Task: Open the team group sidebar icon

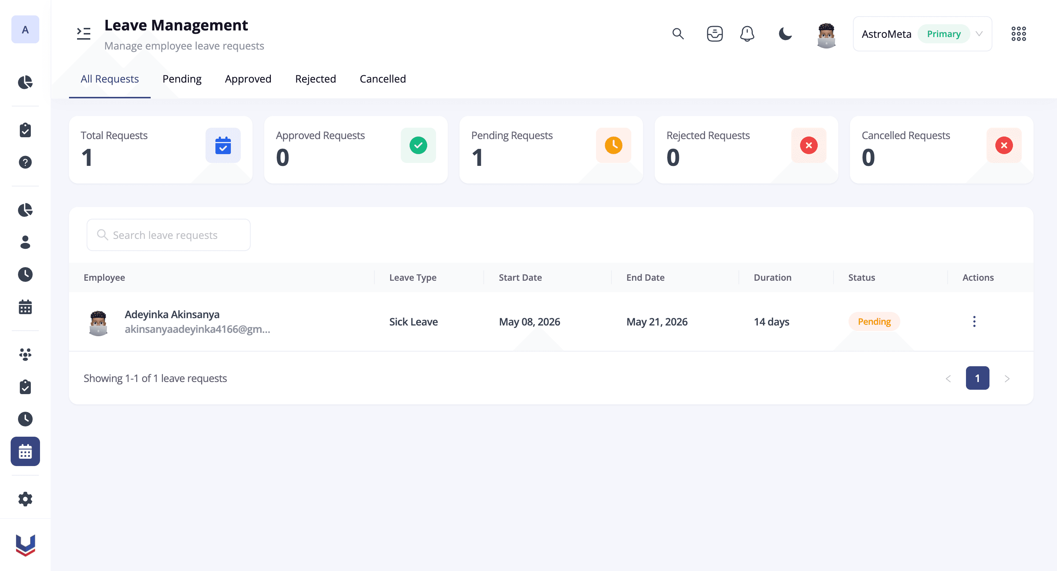Action: (25, 354)
